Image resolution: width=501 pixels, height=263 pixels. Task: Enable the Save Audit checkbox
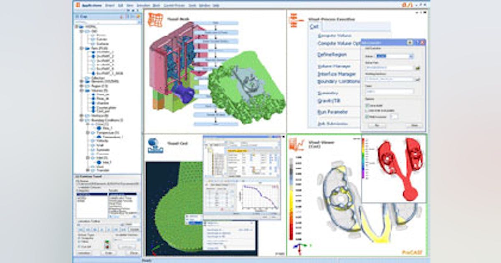367,105
